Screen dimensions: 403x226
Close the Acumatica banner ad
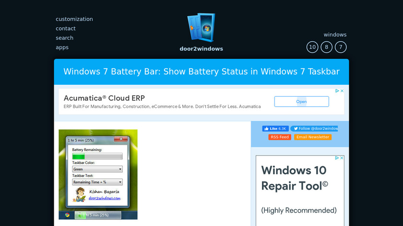coord(342,91)
